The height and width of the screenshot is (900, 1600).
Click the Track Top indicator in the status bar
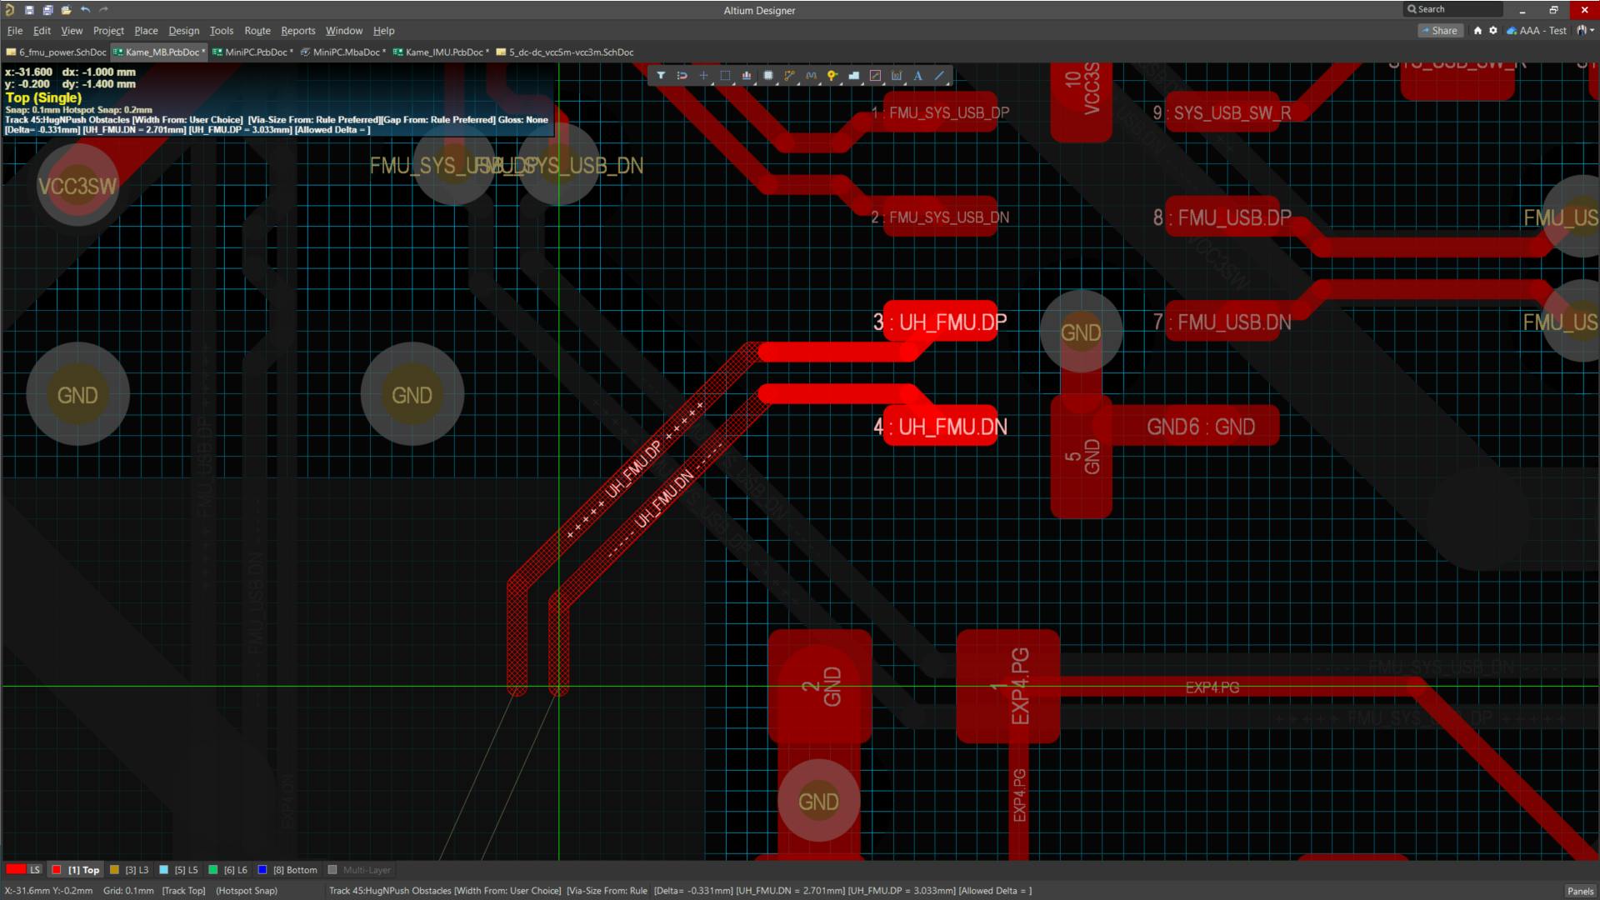183,890
